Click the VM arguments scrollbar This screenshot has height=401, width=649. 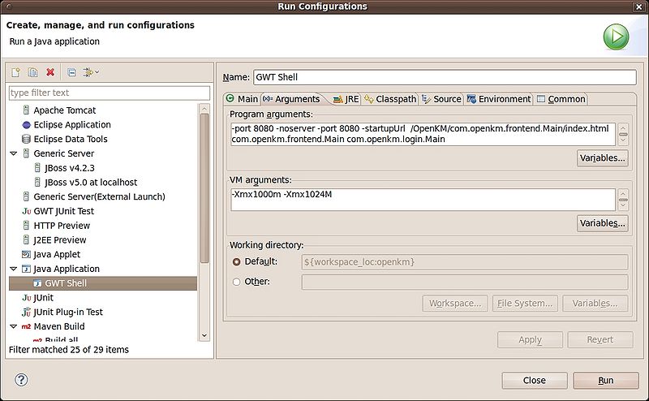click(623, 200)
